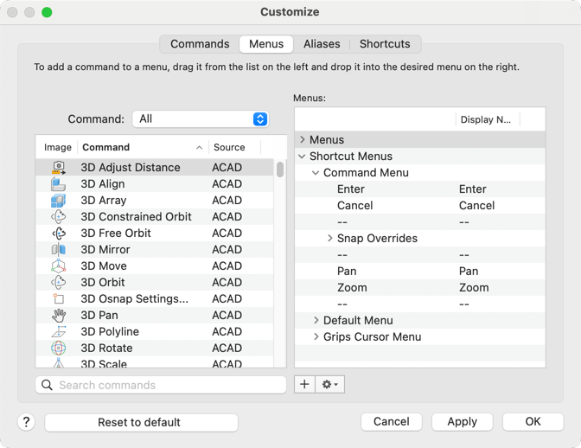Click the 3D Free Orbit icon
This screenshot has height=448, width=581.
coord(59,234)
